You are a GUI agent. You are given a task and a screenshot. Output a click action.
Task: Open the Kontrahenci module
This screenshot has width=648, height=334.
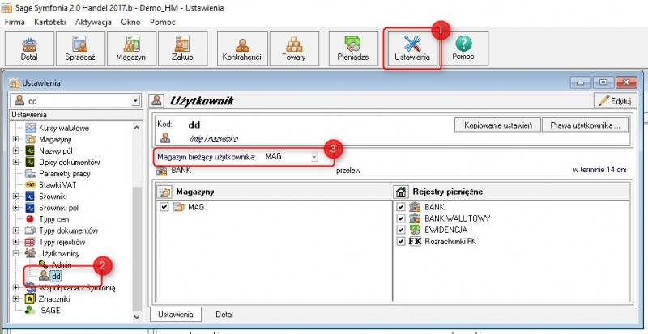pos(242,49)
